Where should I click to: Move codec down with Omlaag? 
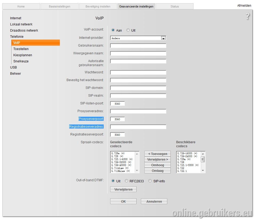[158, 171]
